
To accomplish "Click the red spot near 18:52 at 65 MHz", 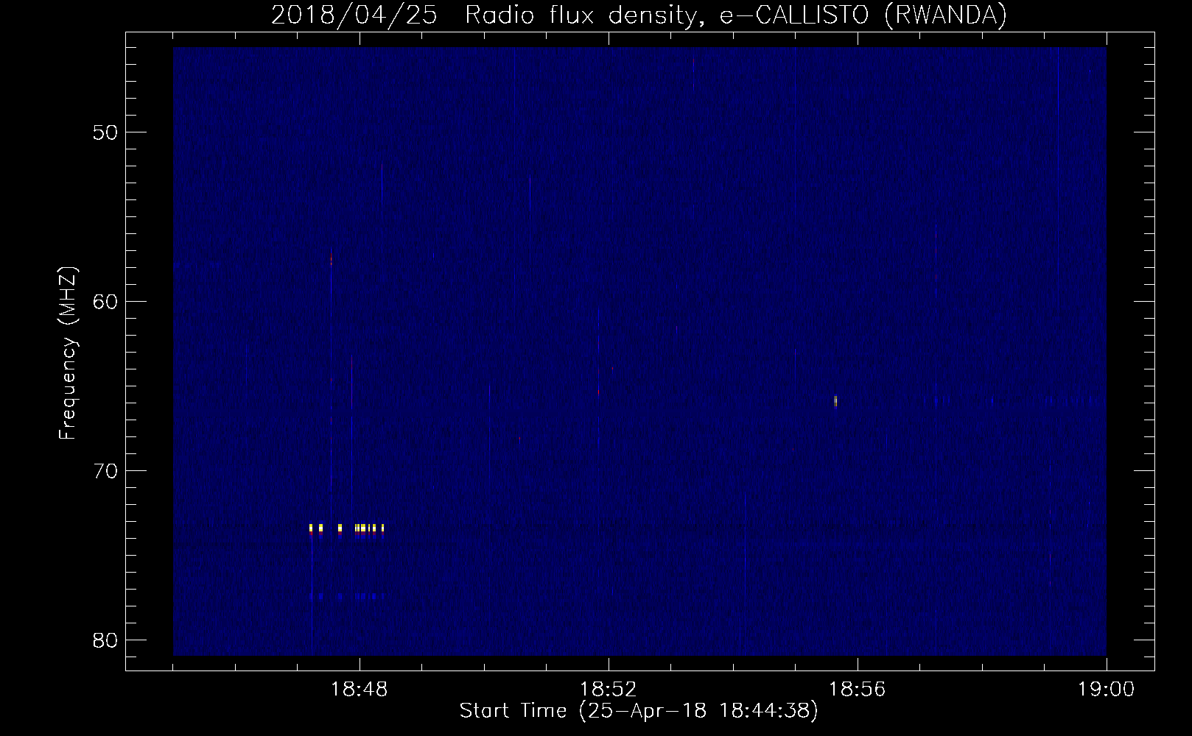I will coord(599,393).
